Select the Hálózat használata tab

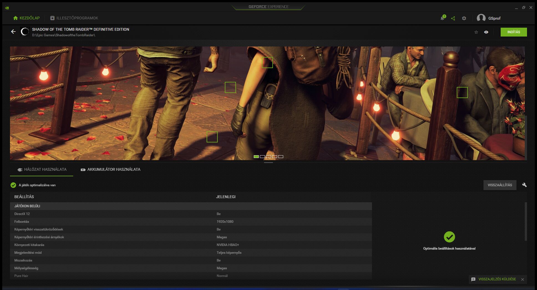42,169
